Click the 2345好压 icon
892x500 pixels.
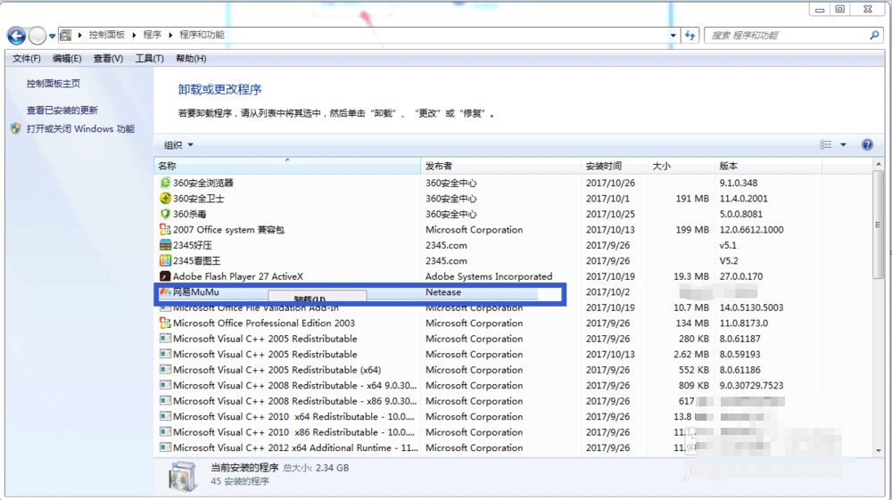(165, 245)
